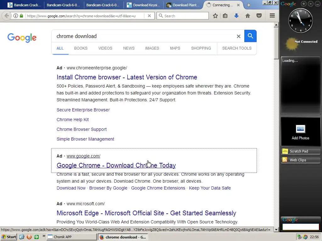Click the sidebar menu down-arrow icon
Screen dimensions: 322x241
pos(310,4)
